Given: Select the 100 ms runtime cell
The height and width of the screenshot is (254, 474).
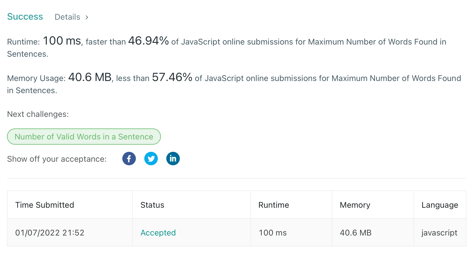Looking at the screenshot, I should [x=272, y=232].
